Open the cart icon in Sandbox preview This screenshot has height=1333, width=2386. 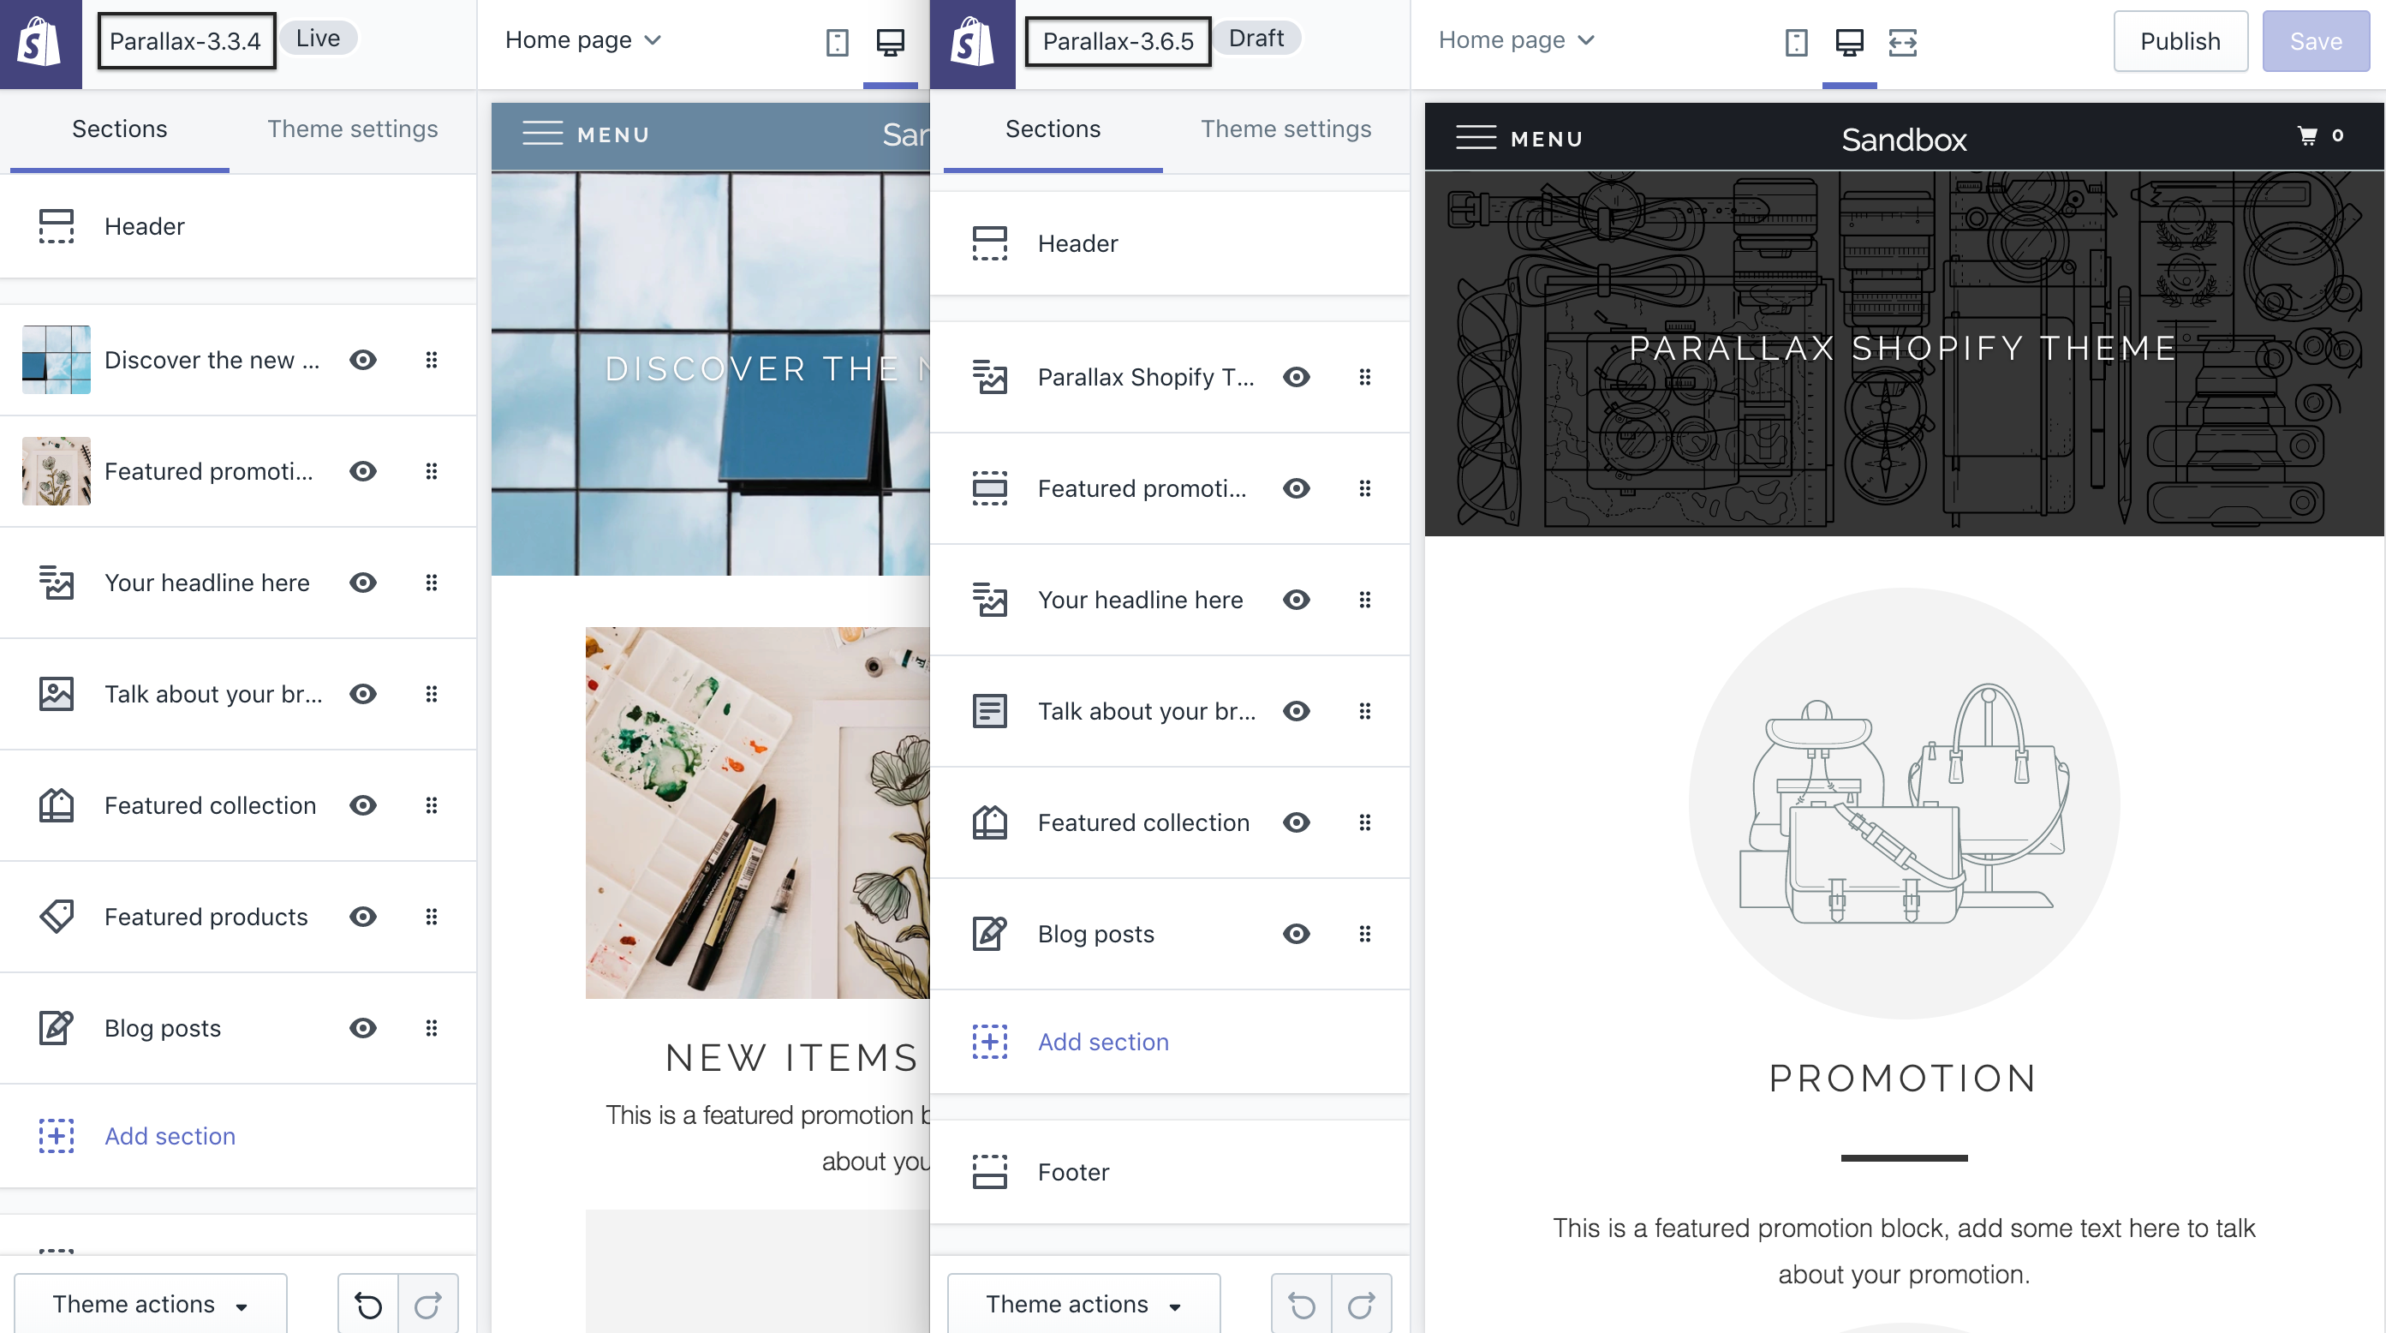click(x=2307, y=136)
